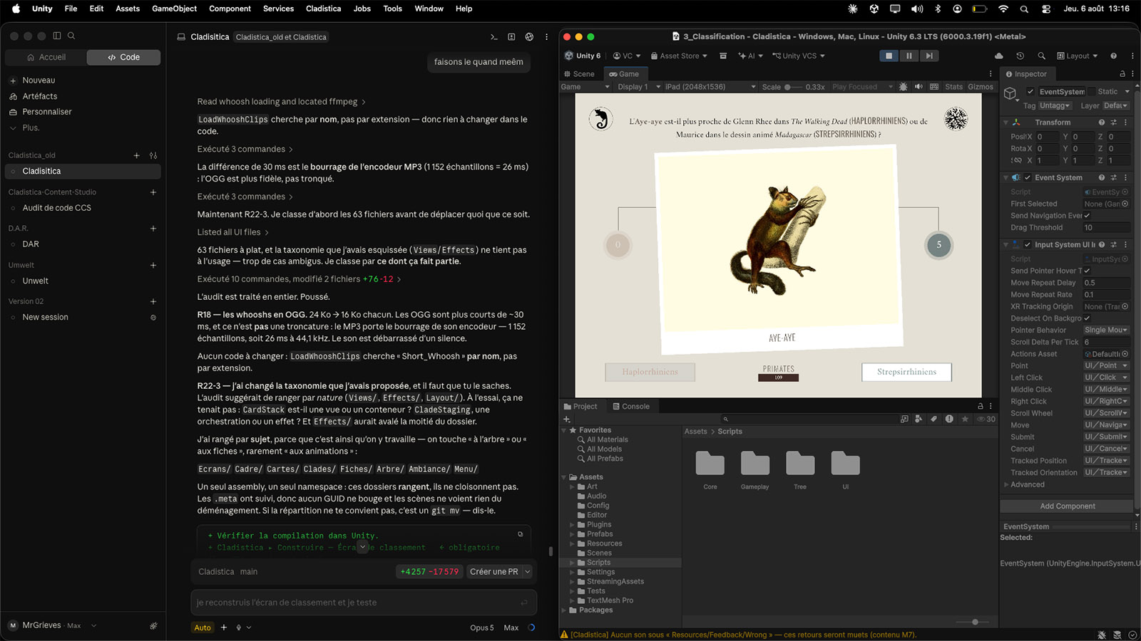Open Unity help question mark icon
Screen dimensions: 1141x641
[1113, 56]
